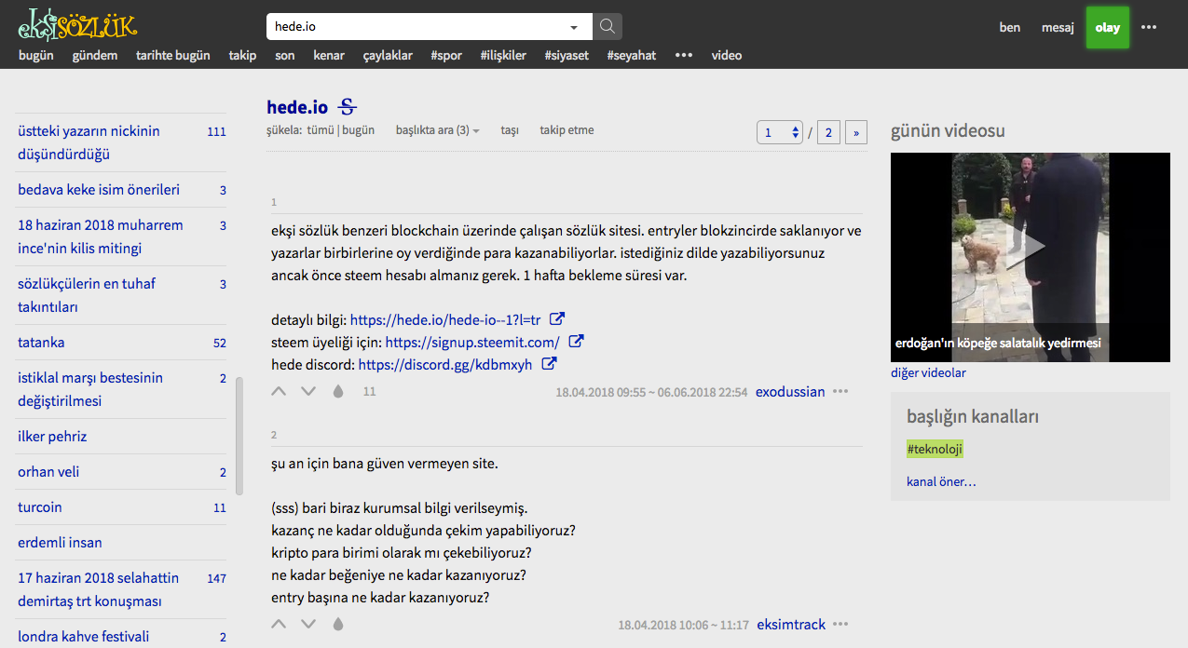Open first entry's date permalink
Image resolution: width=1188 pixels, height=648 pixels.
click(x=651, y=392)
